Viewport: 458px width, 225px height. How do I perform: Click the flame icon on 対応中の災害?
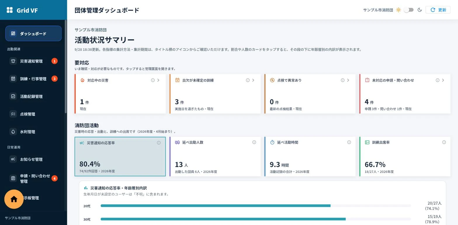click(82, 80)
